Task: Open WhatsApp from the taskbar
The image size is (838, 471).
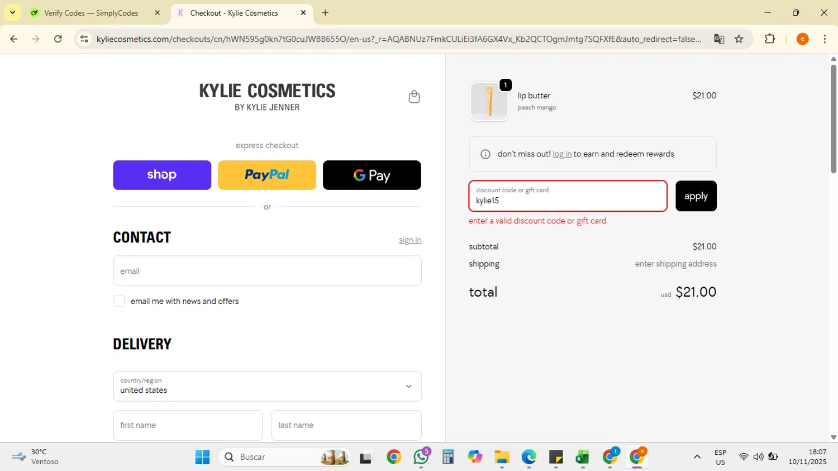Action: point(421,457)
